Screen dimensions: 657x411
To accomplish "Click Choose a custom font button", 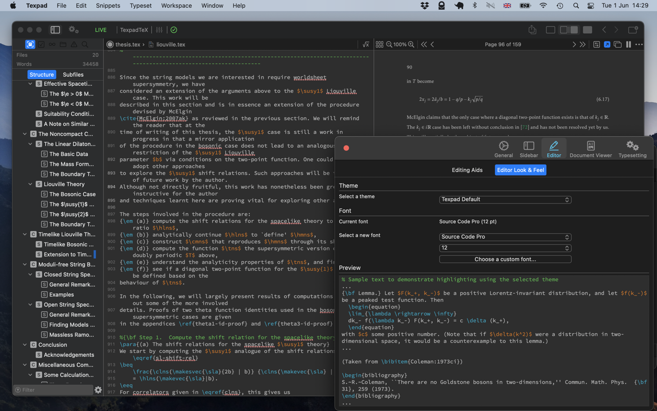I will click(x=505, y=259).
